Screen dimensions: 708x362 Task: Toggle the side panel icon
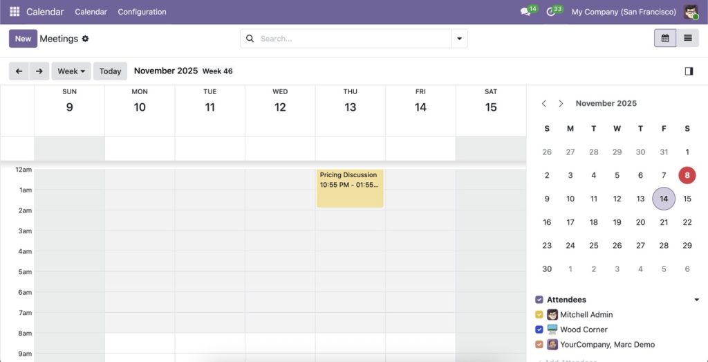click(689, 71)
